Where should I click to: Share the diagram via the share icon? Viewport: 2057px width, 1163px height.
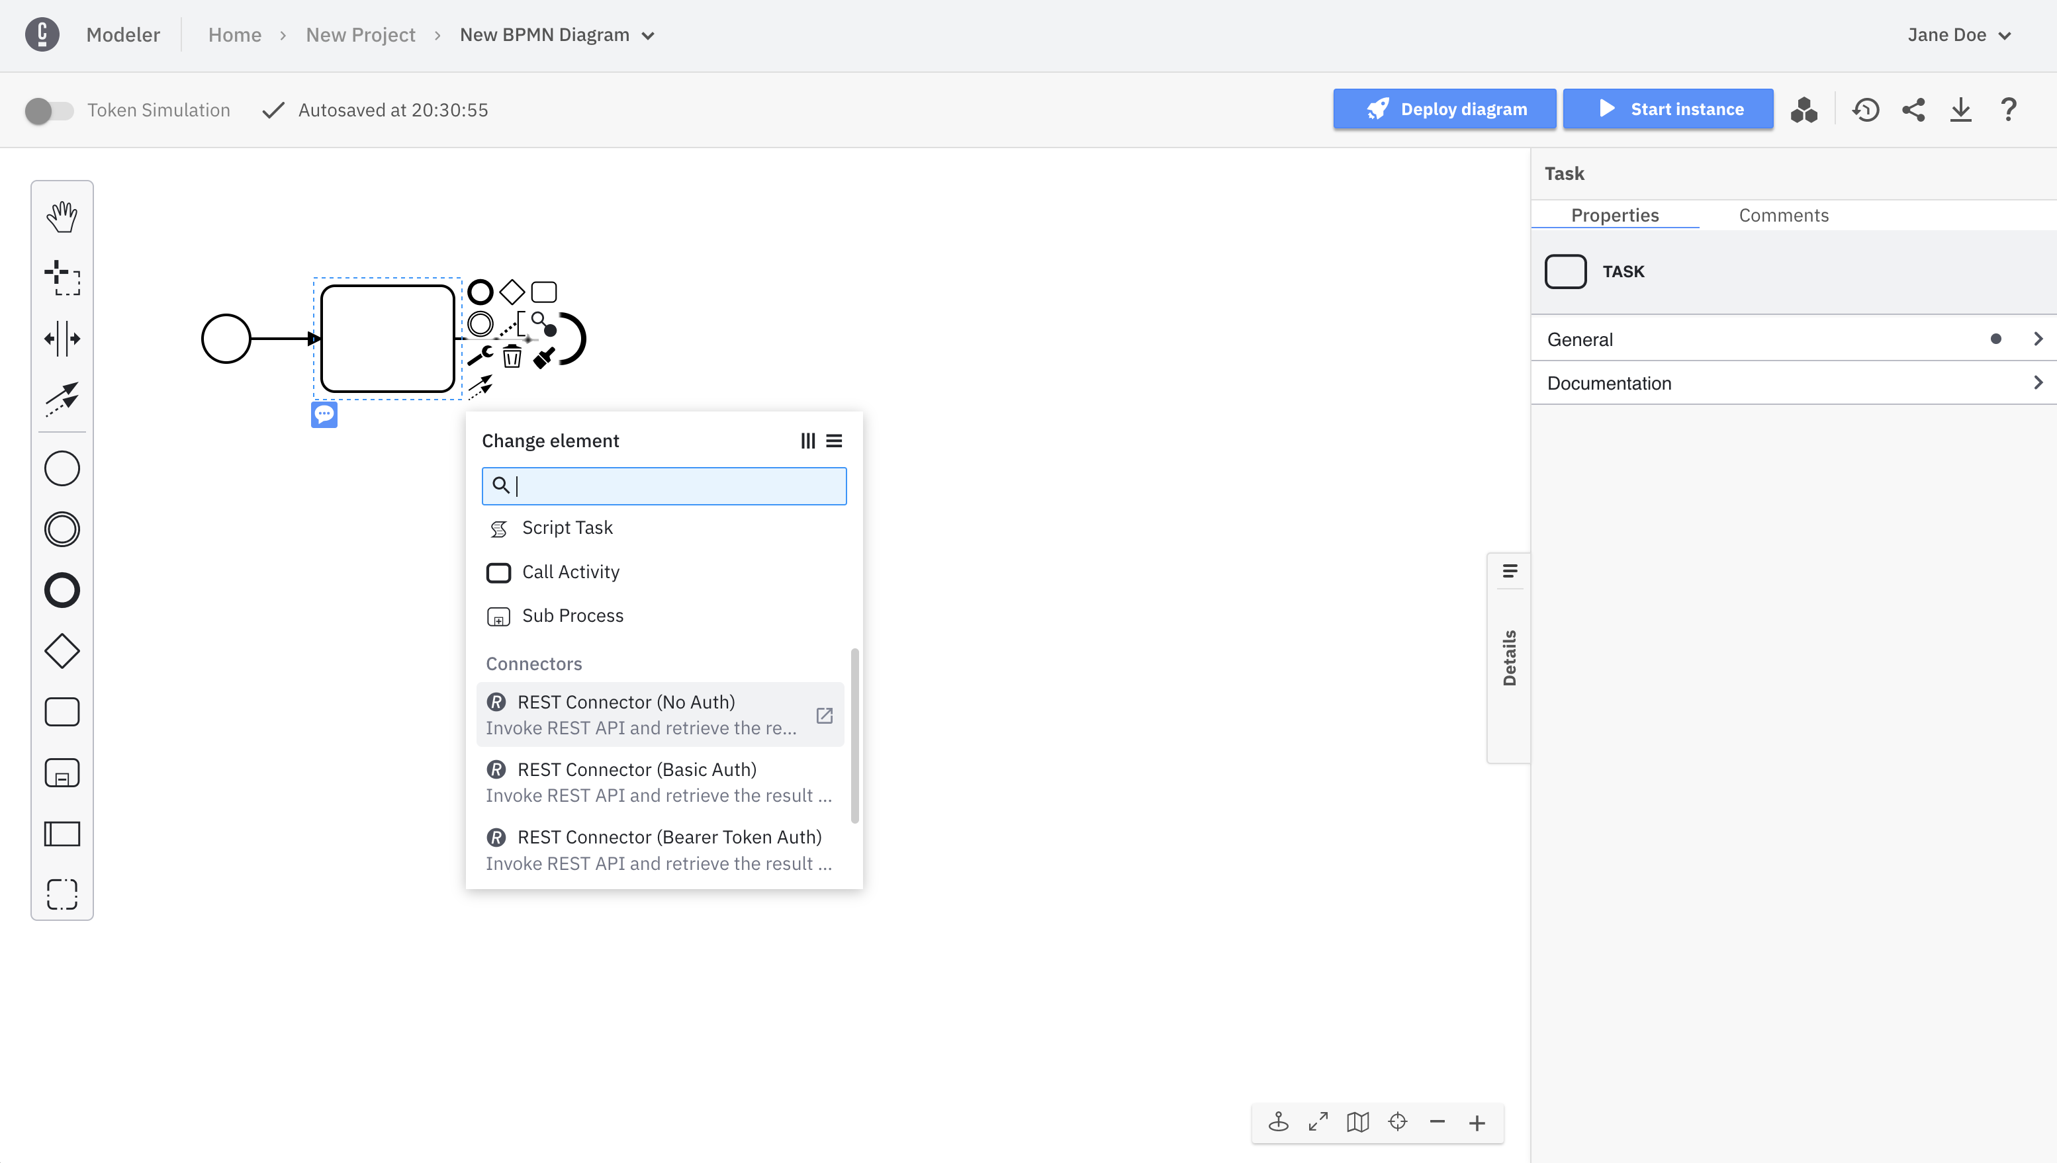(x=1913, y=109)
